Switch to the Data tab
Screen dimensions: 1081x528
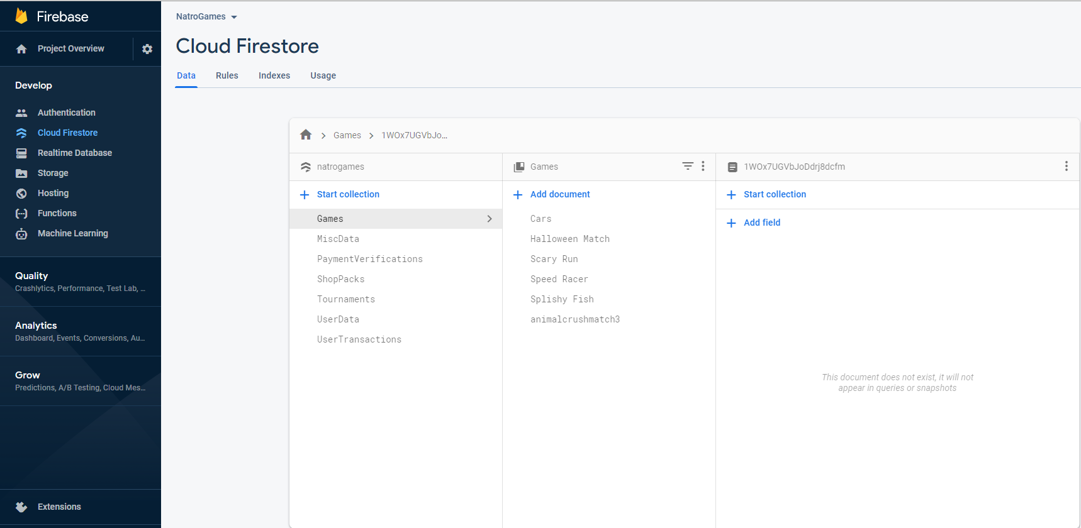186,75
